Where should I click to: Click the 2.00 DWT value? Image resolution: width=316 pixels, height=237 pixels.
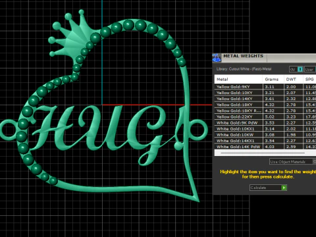coord(291,87)
